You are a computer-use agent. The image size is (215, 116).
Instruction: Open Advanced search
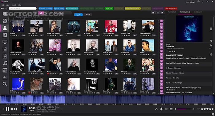tap(72, 9)
